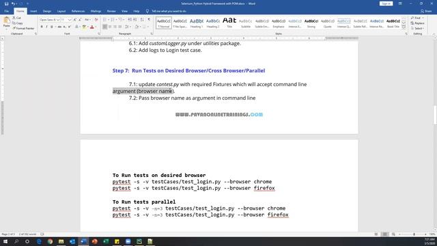Click the Tell me what you want to do box
Viewport: 437px width, 246px height.
click(x=169, y=11)
